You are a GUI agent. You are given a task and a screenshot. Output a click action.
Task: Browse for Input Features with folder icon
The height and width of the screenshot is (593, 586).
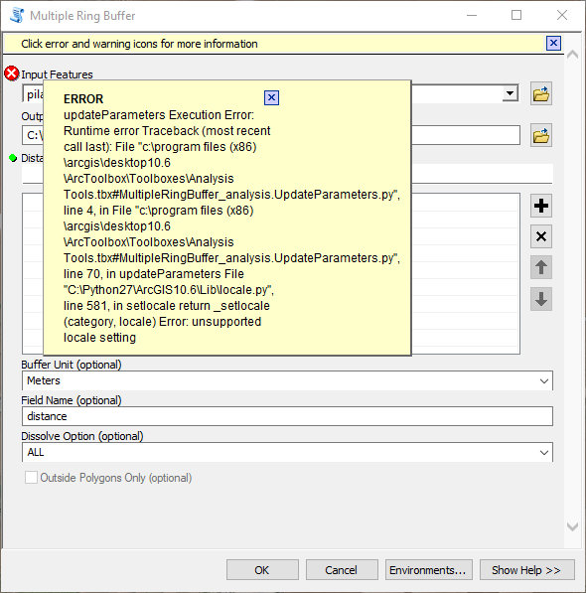click(541, 93)
